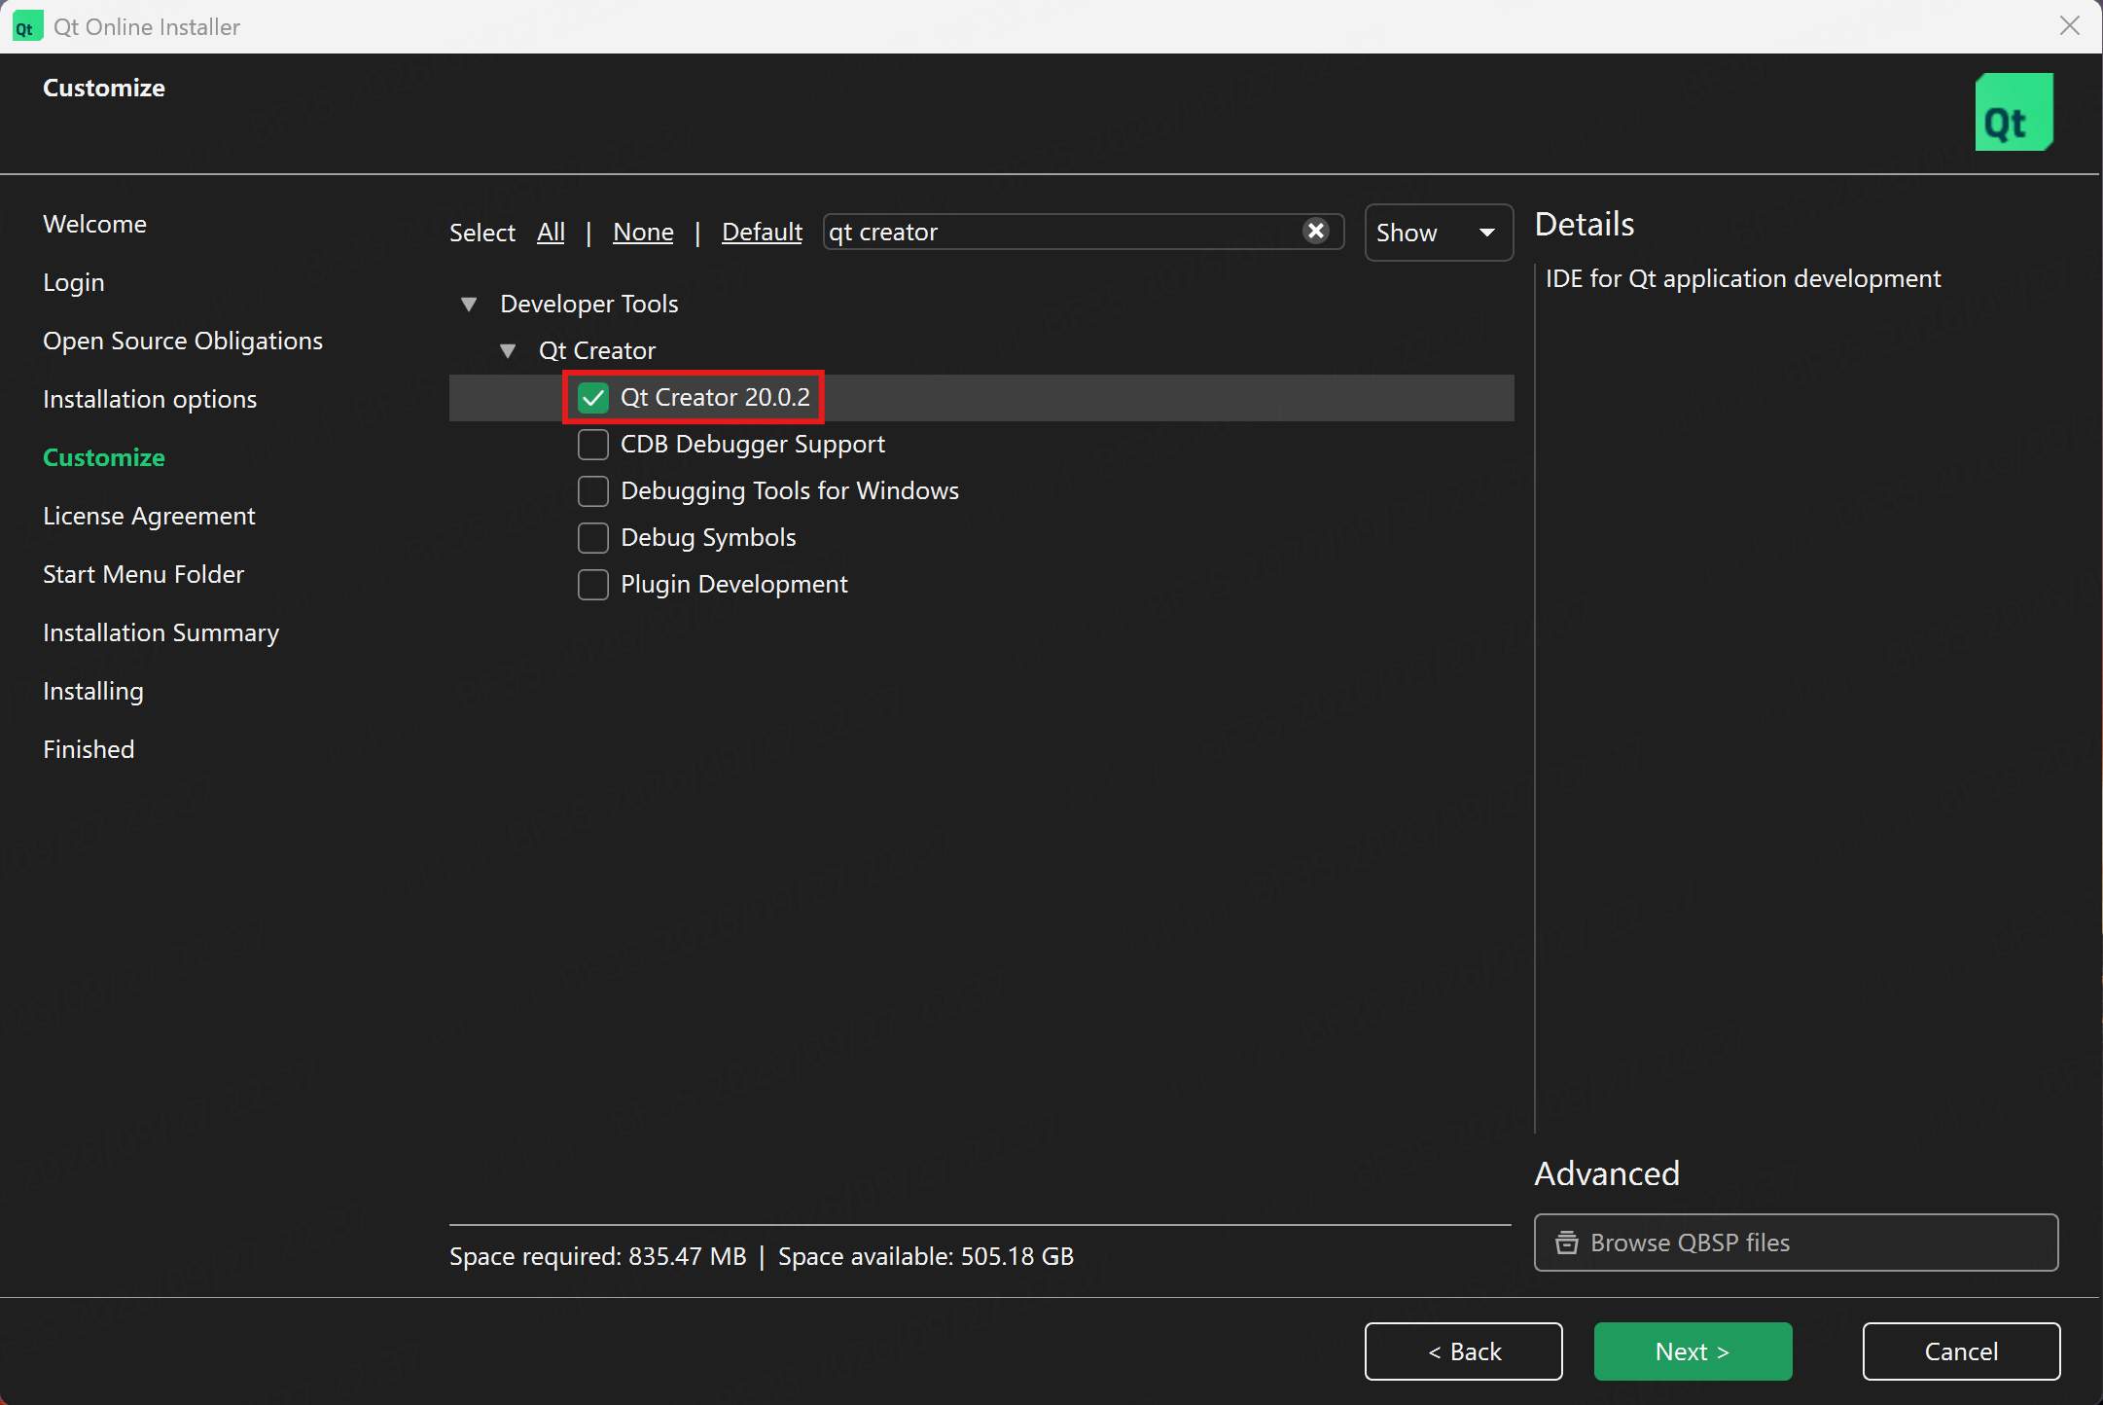
Task: Open Open Source Obligations step
Action: click(x=183, y=341)
